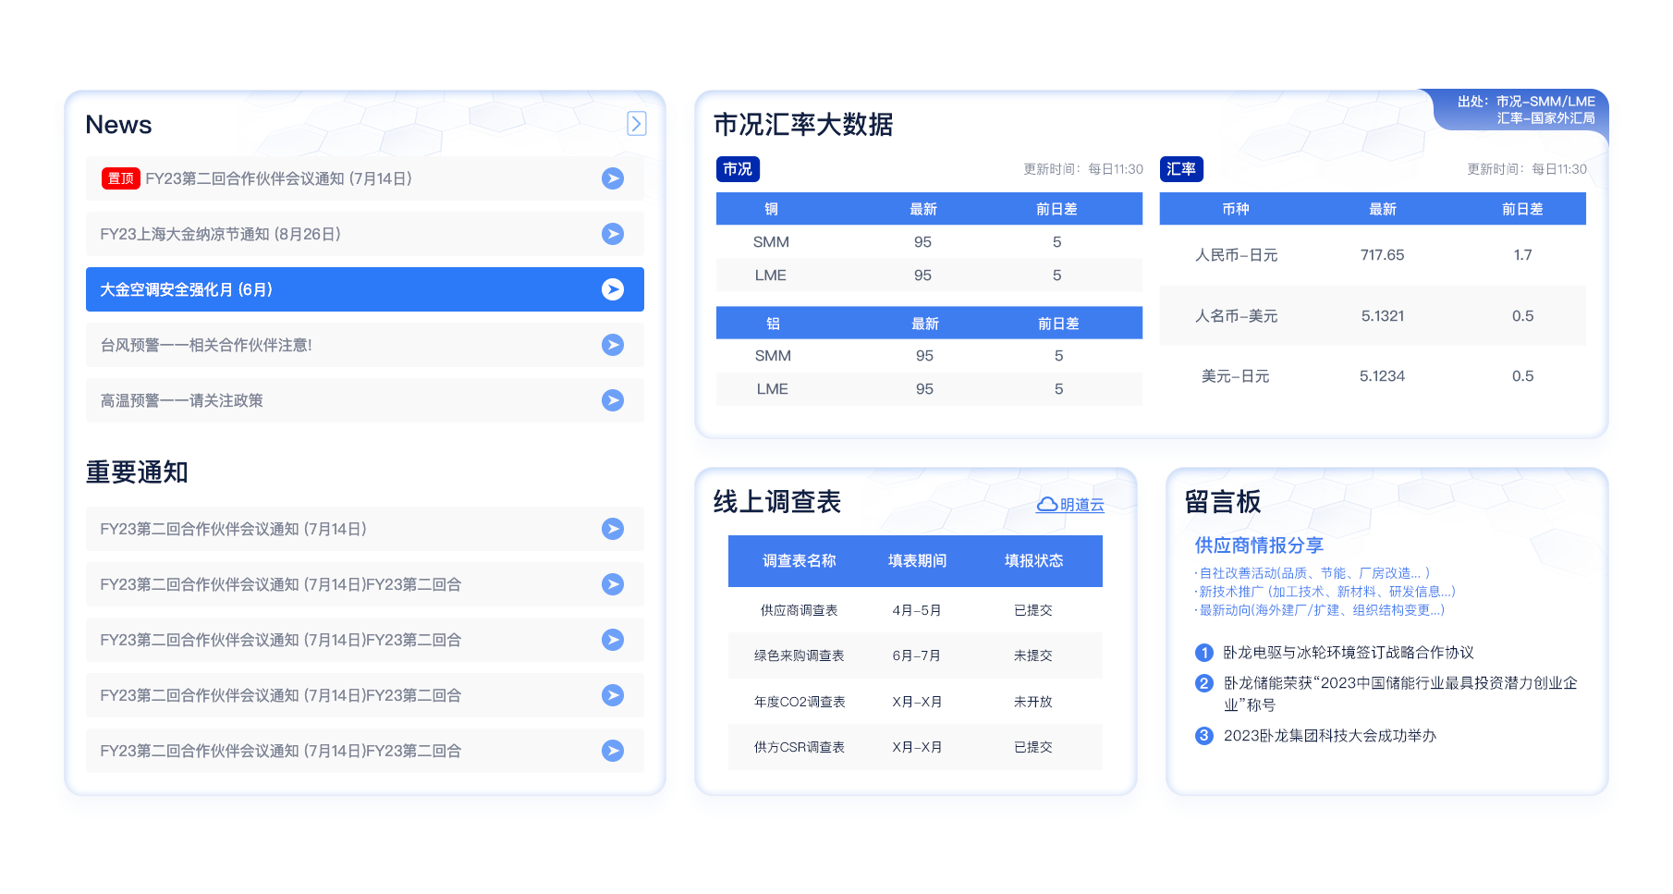Select the 汇率 tab label
Screen dimensions: 1673x894
[x=1180, y=169]
